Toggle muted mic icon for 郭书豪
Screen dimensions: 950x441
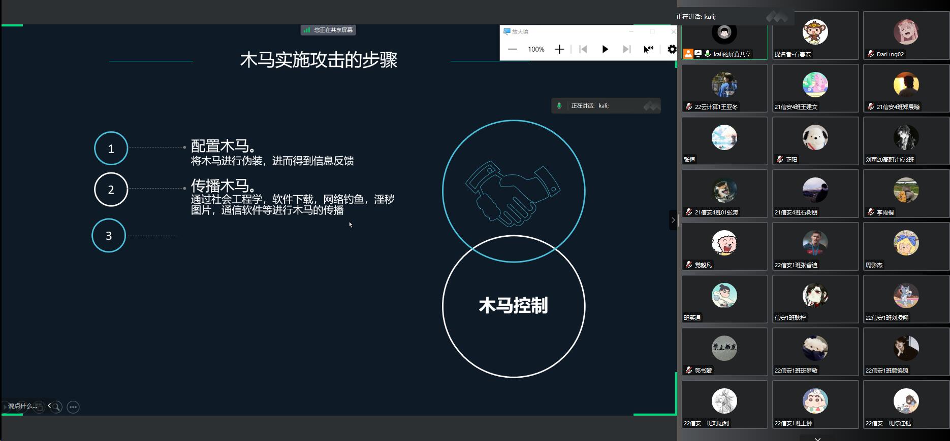pyautogui.click(x=689, y=371)
